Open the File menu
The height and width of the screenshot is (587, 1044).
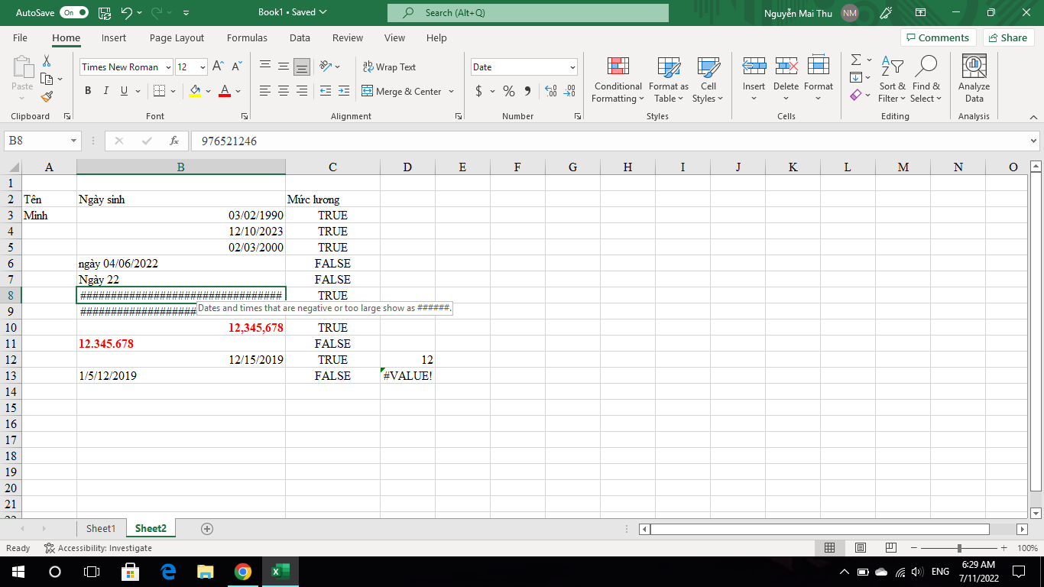click(20, 37)
